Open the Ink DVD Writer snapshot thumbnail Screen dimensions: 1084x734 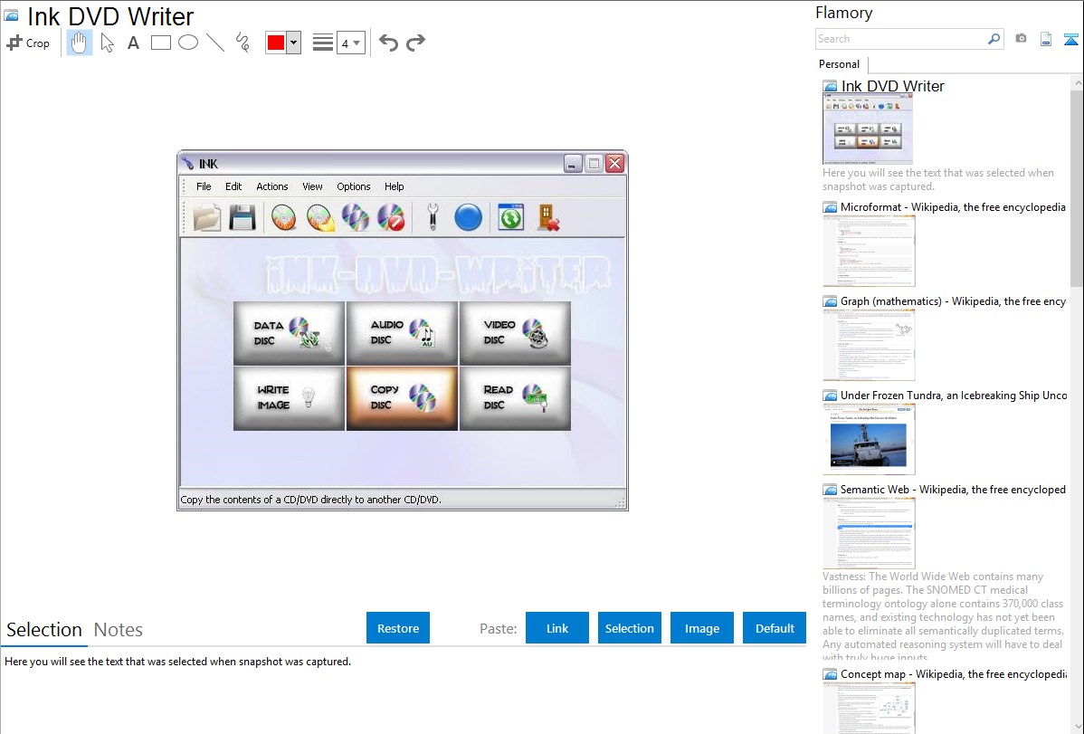click(868, 129)
